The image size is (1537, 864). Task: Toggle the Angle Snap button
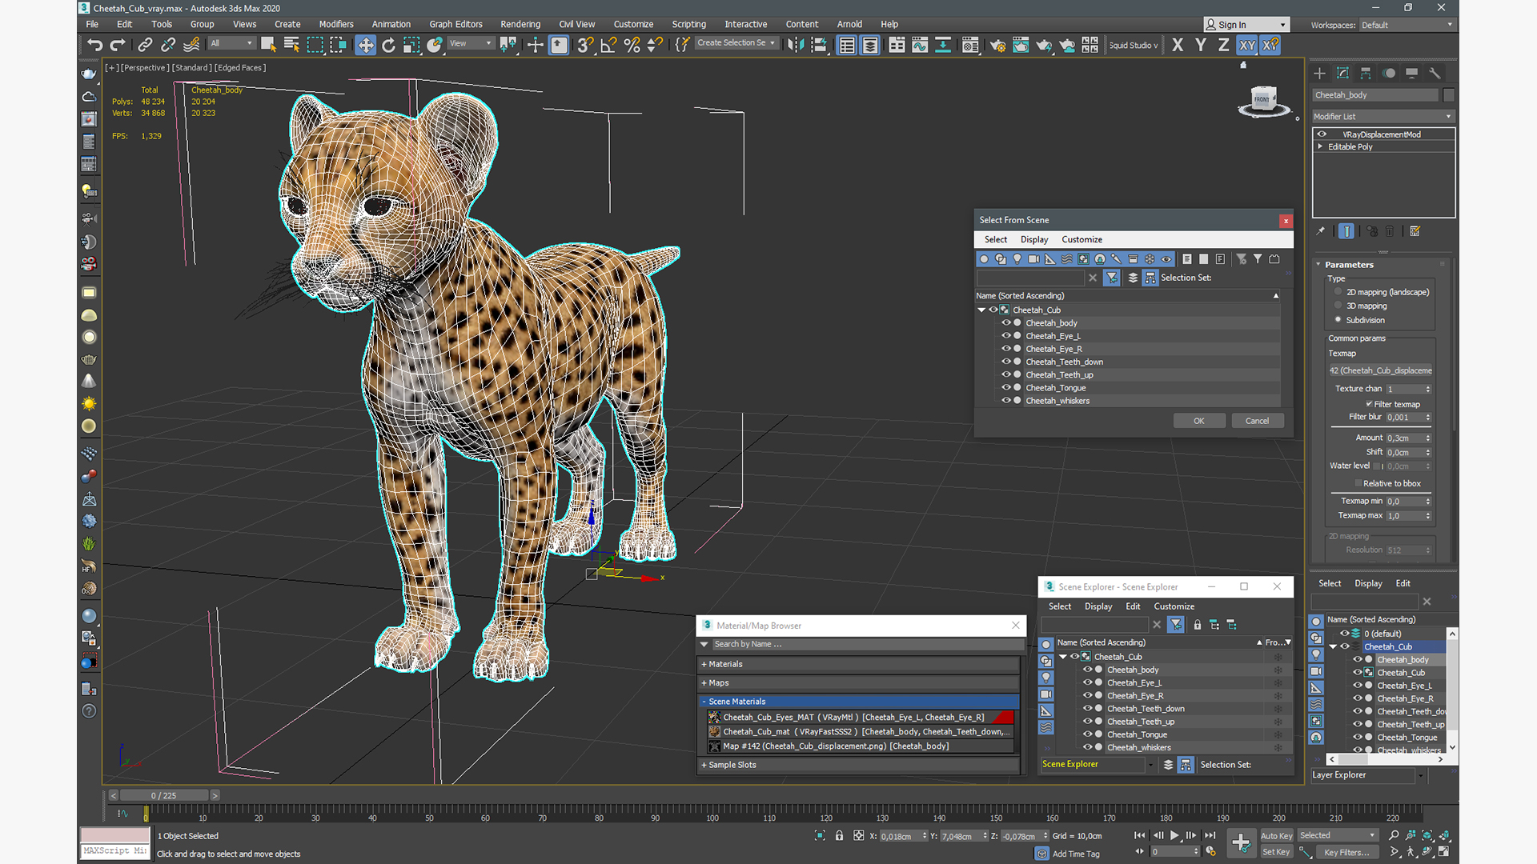608,46
